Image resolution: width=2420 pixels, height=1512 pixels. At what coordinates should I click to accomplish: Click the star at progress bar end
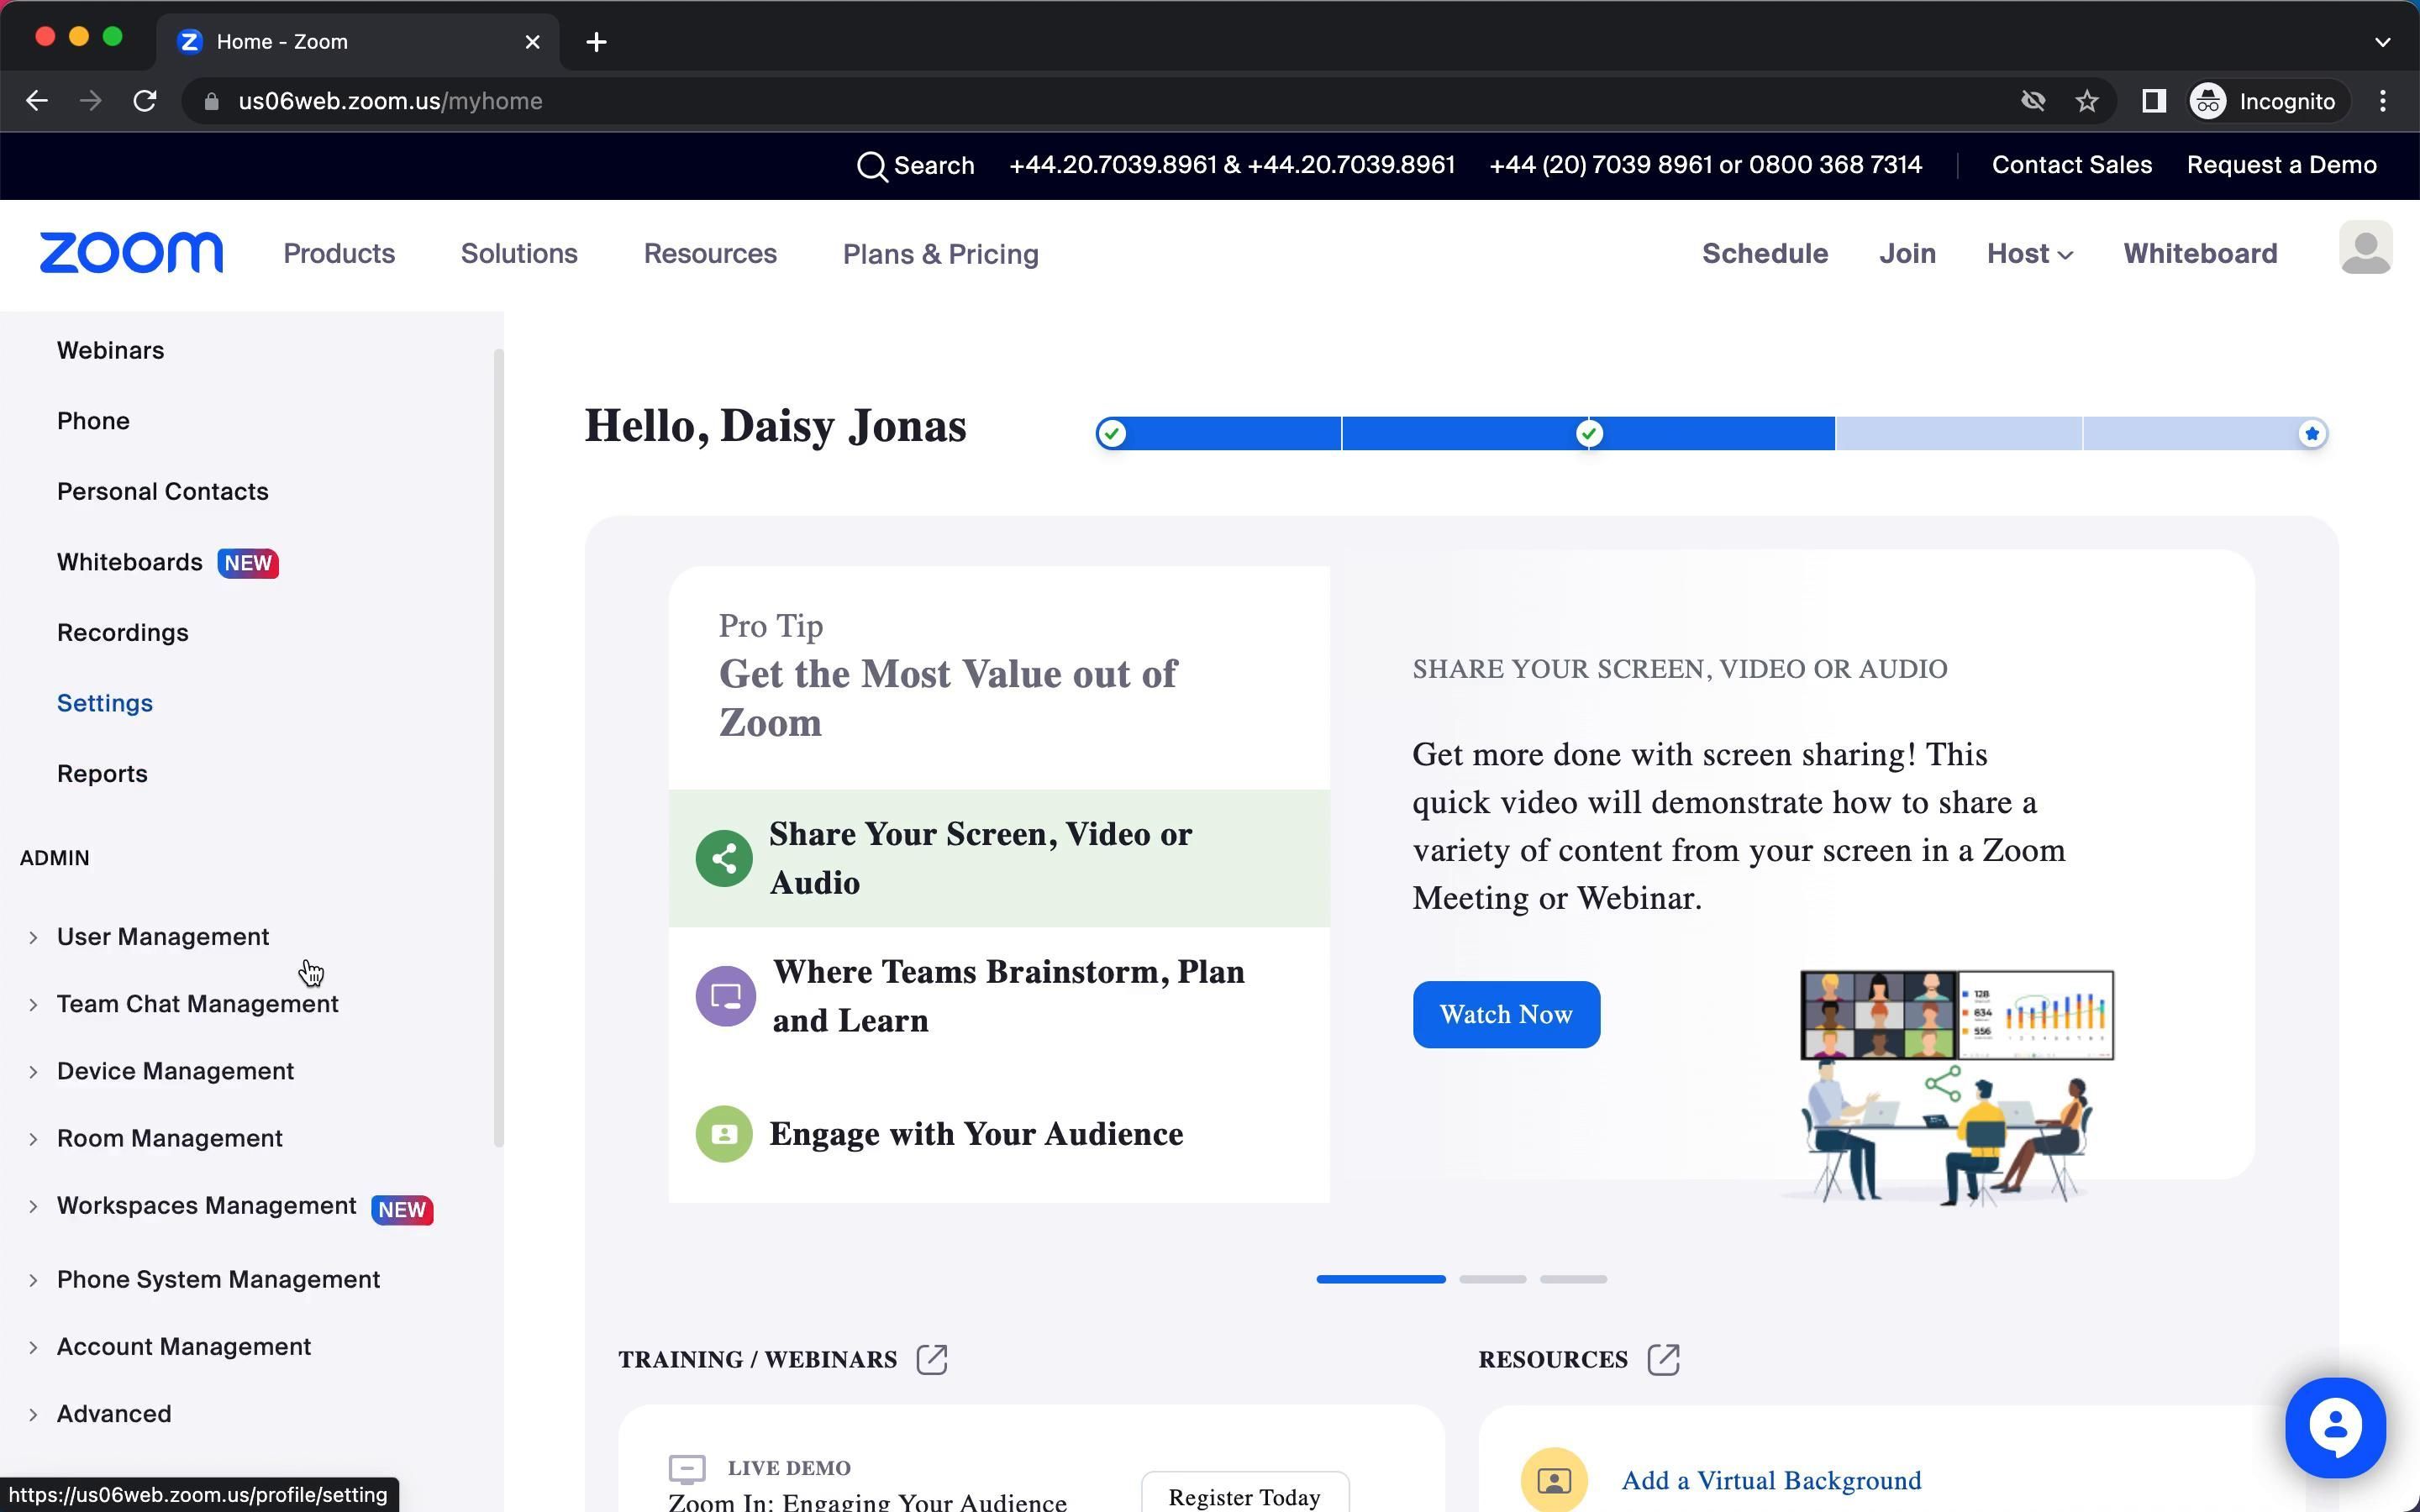coord(2311,434)
